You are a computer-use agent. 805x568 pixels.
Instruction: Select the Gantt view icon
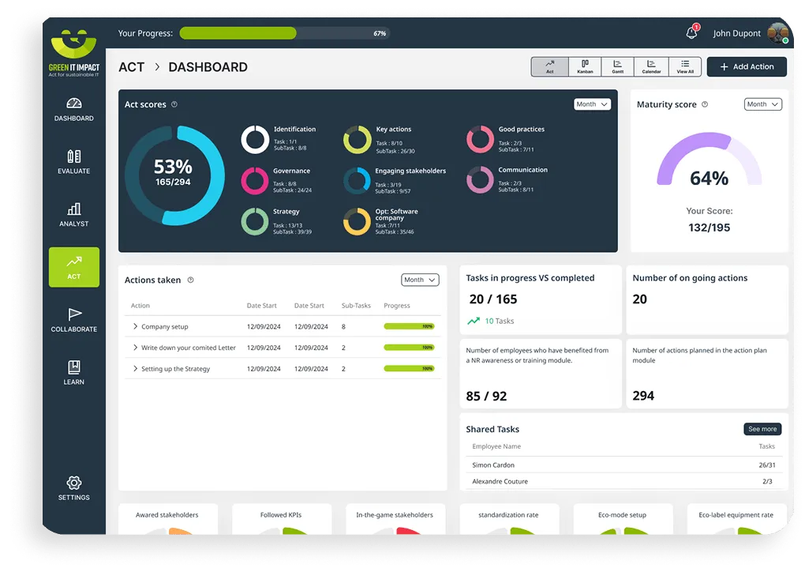pos(617,66)
